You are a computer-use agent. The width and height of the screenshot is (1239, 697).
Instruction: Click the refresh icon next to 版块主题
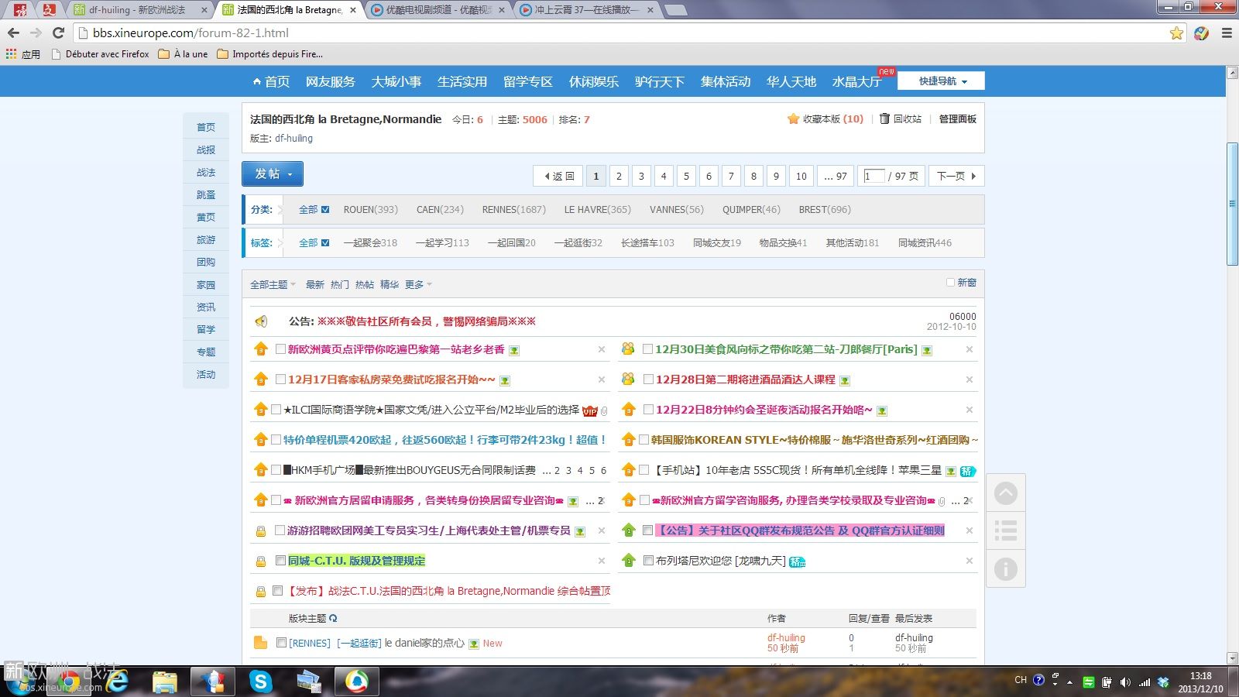[333, 618]
